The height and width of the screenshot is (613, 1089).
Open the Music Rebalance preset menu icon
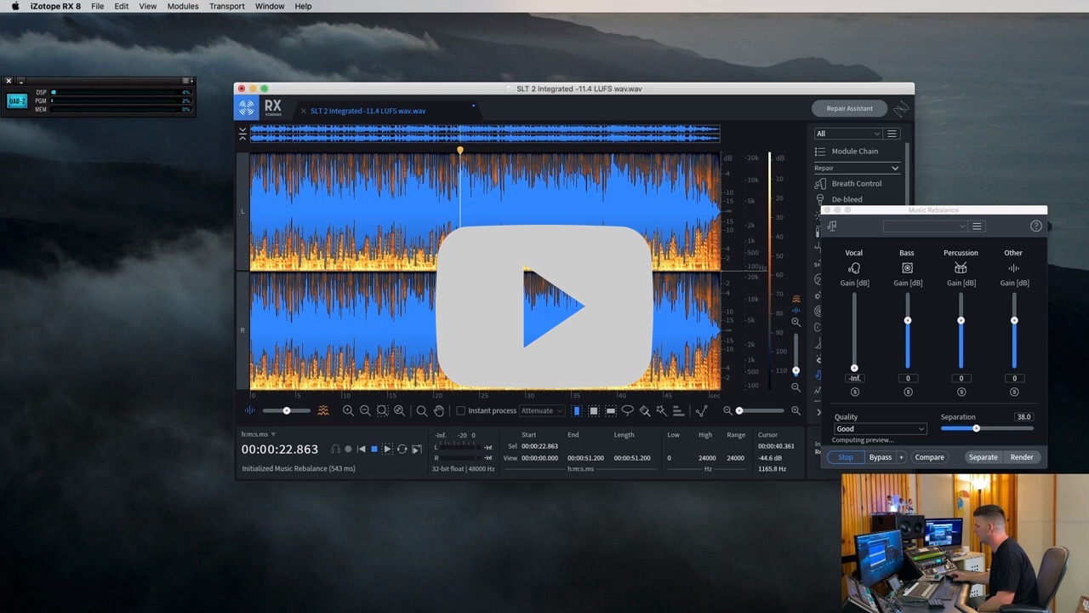(x=977, y=226)
